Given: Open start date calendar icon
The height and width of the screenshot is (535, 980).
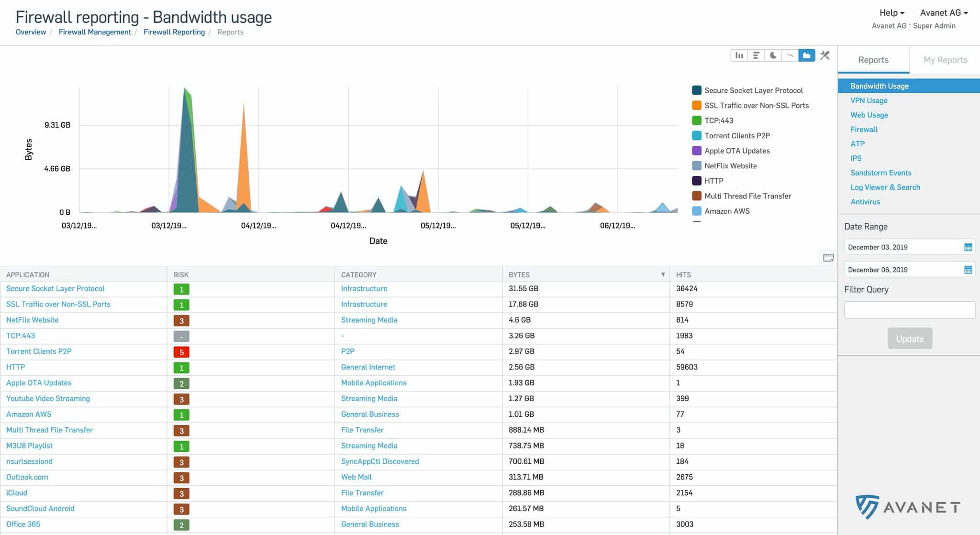Looking at the screenshot, I should tap(968, 247).
